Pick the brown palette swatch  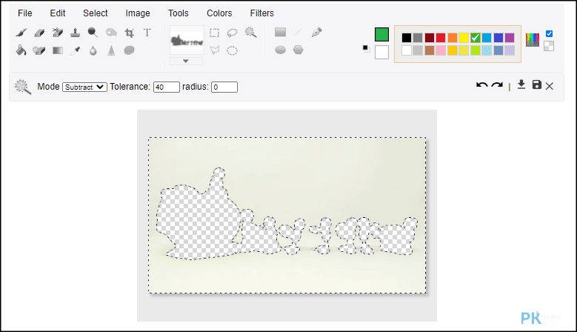(x=430, y=50)
